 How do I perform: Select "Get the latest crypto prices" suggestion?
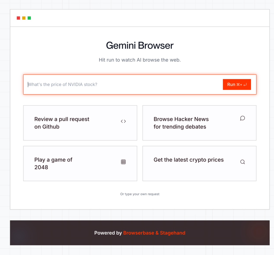(189, 160)
